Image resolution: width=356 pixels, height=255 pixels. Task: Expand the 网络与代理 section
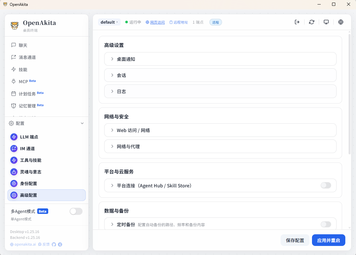click(x=220, y=146)
